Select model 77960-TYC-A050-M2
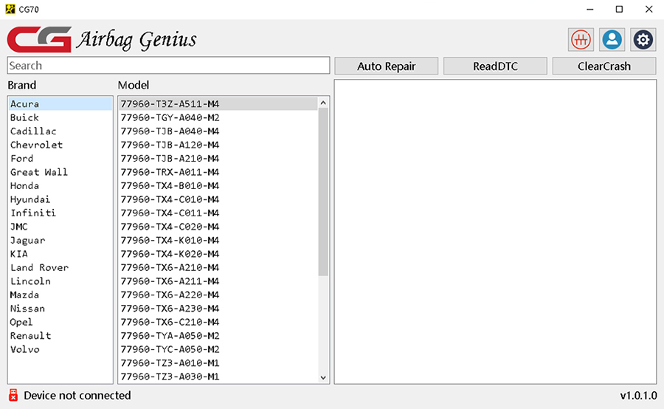664x409 pixels. (x=218, y=349)
